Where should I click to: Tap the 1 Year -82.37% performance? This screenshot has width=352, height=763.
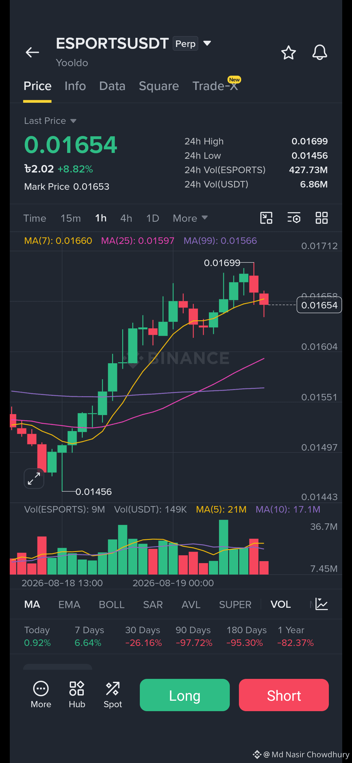coord(295,636)
